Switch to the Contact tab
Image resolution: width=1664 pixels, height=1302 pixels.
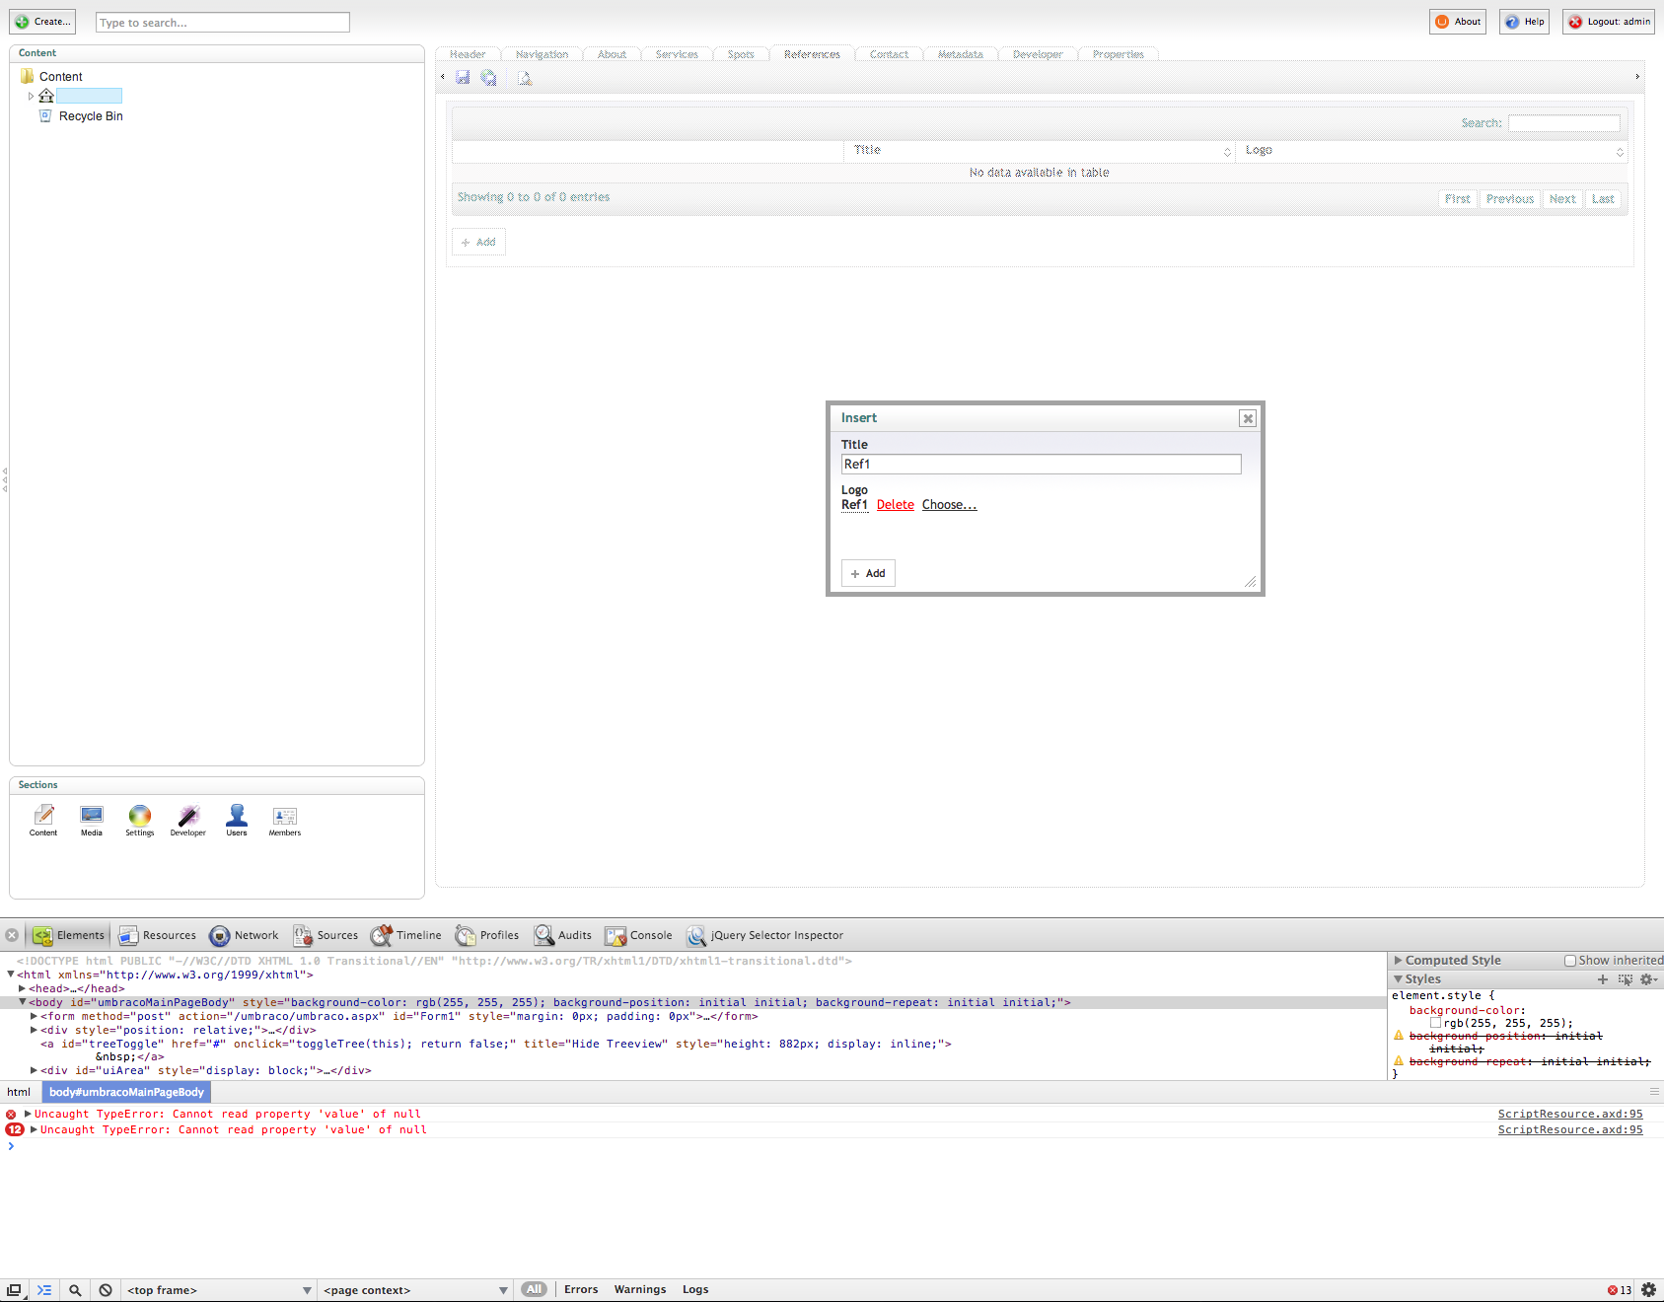(x=889, y=54)
